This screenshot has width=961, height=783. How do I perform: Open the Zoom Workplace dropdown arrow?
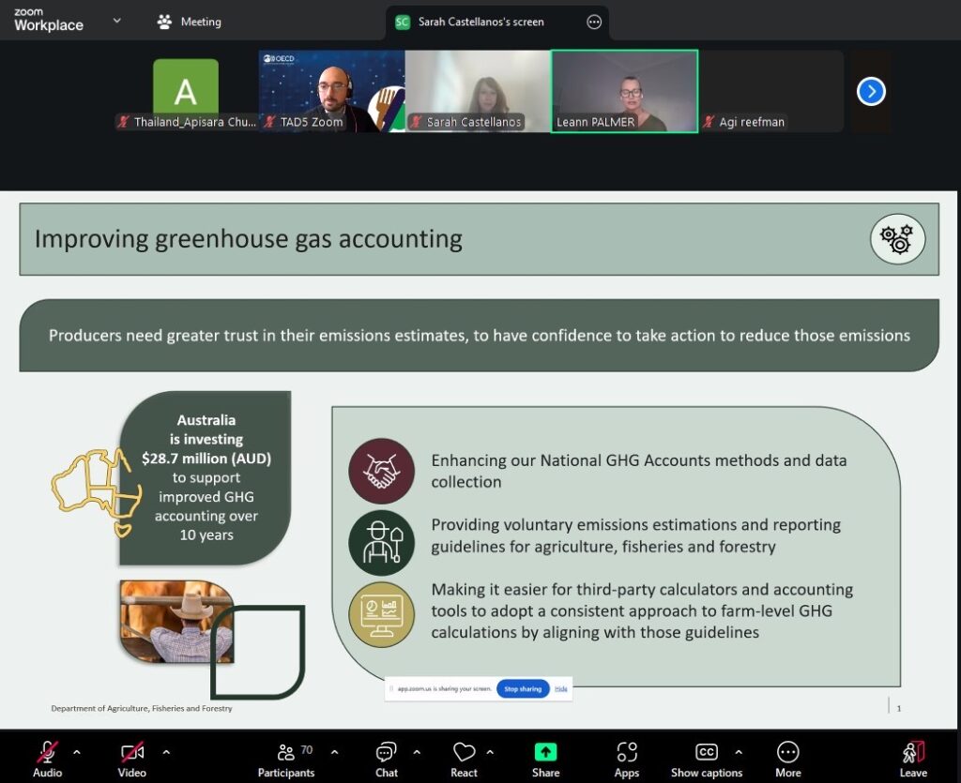click(117, 21)
